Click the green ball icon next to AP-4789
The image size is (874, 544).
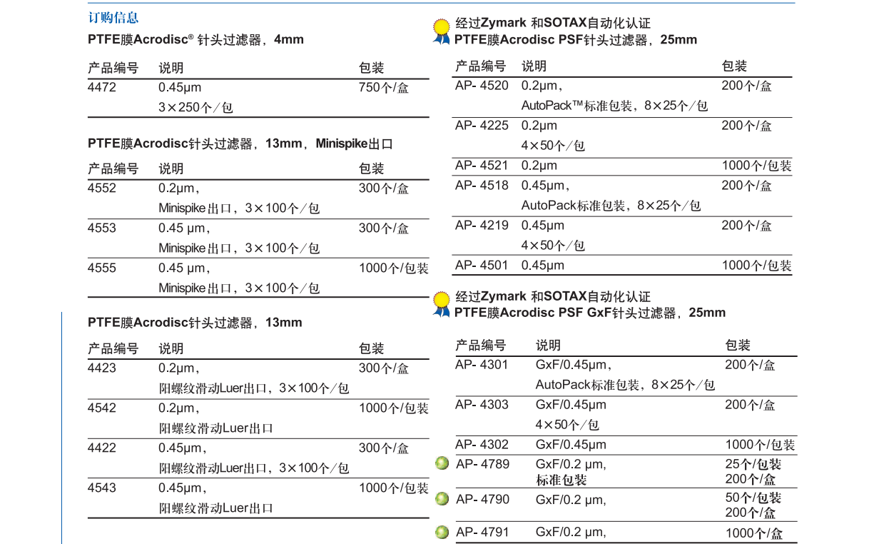442,464
